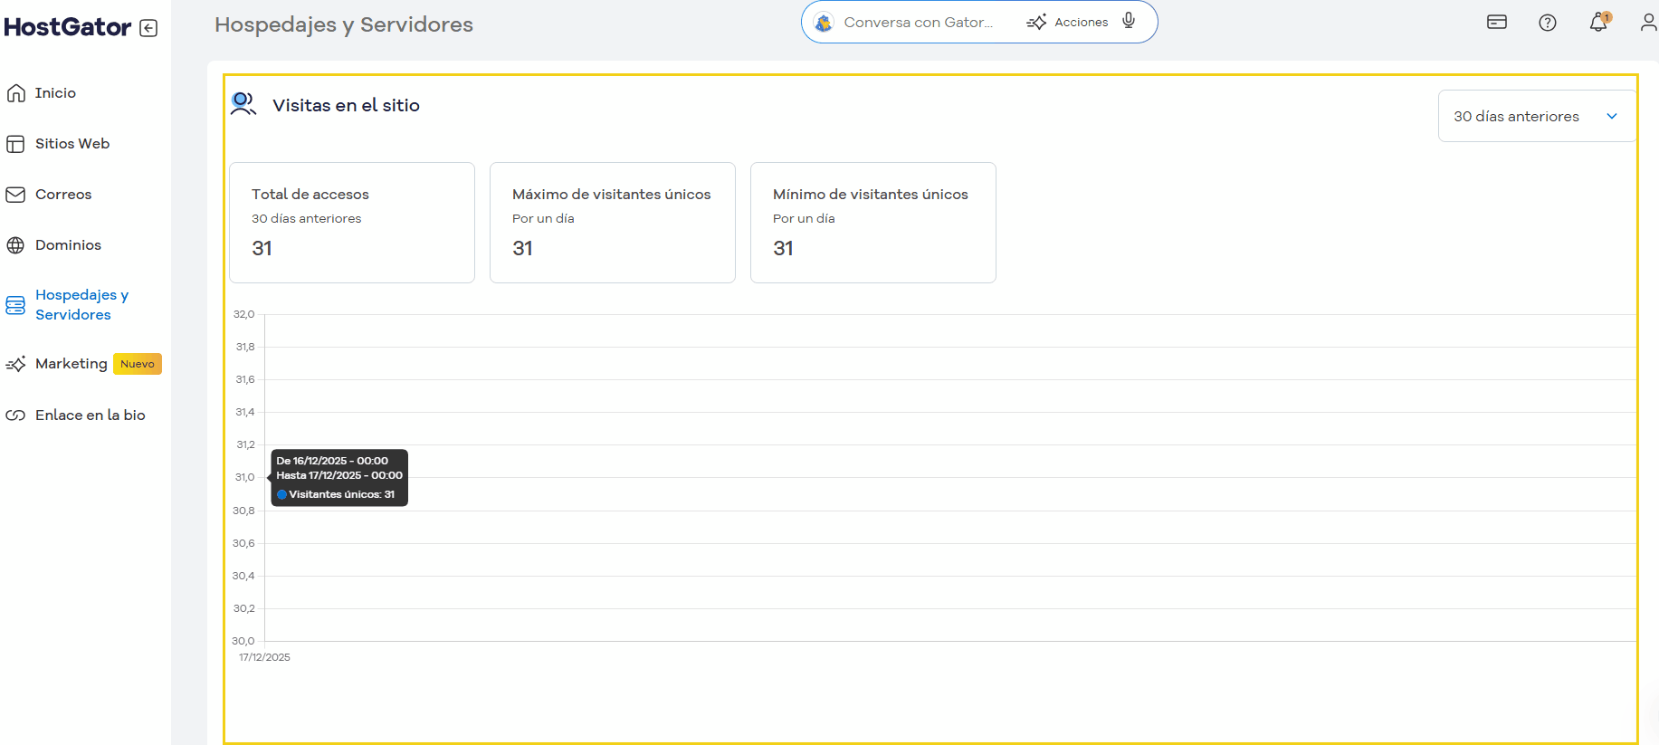Activate the microphone voice input
Viewport: 1659px width, 745px height.
(x=1129, y=21)
